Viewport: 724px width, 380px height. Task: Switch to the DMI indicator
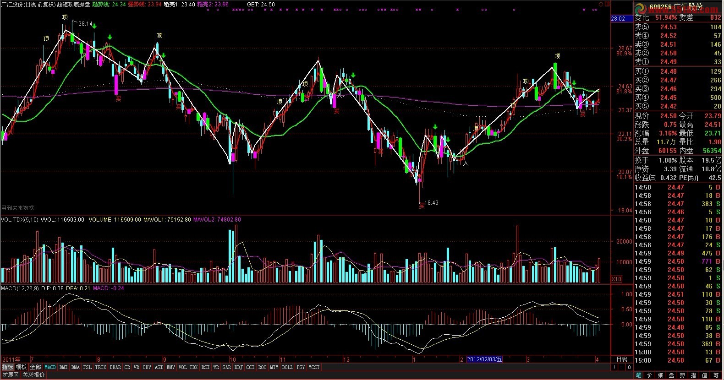pyautogui.click(x=63, y=367)
